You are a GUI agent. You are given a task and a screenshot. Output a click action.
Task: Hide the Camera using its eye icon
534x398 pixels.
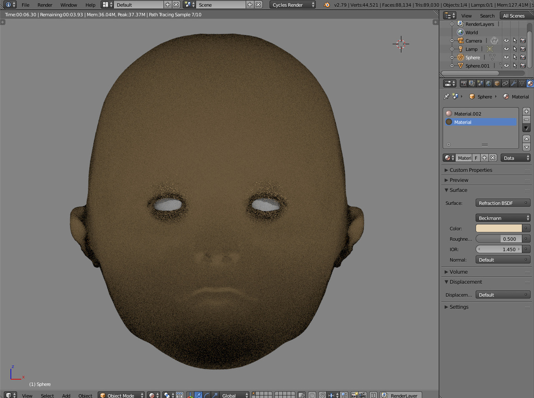[506, 41]
